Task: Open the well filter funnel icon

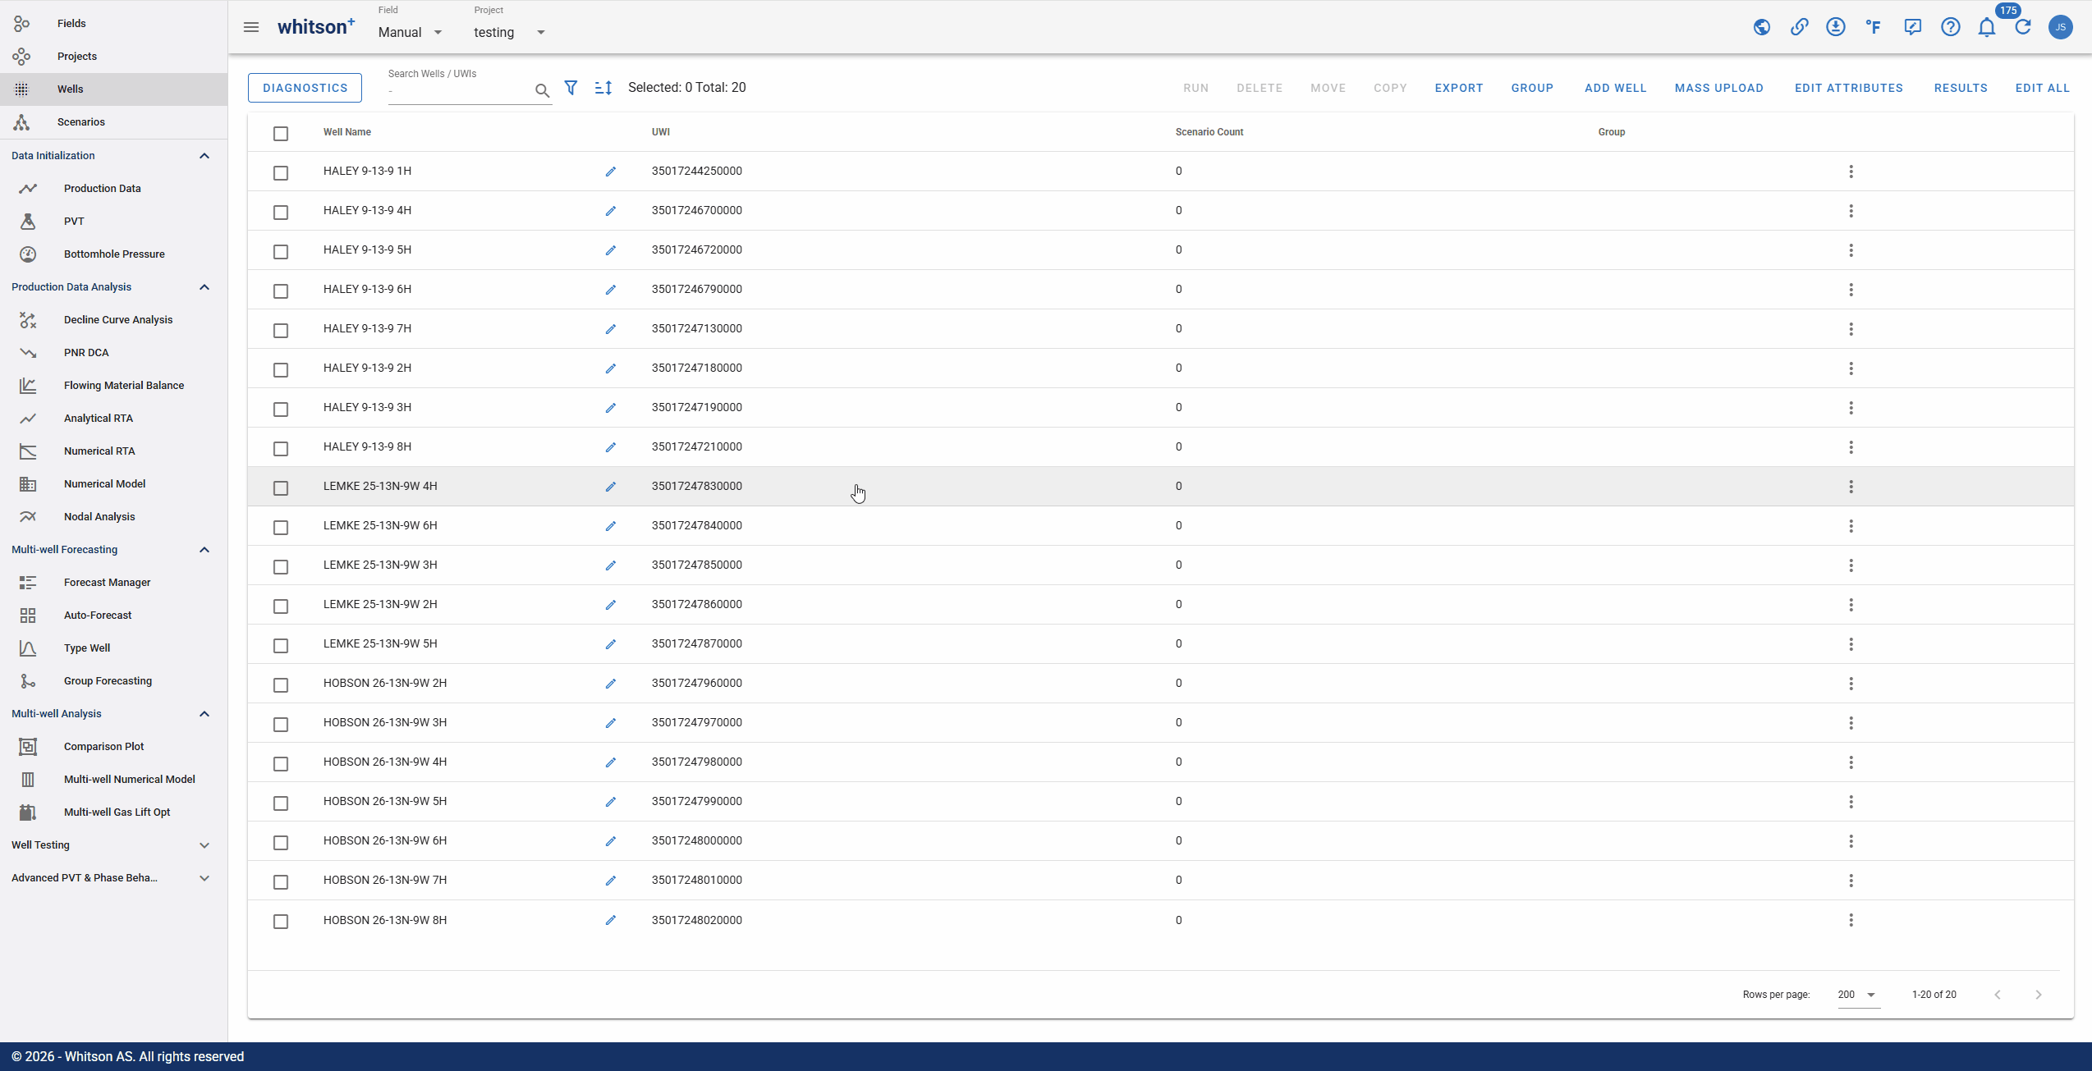Action: pos(571,87)
